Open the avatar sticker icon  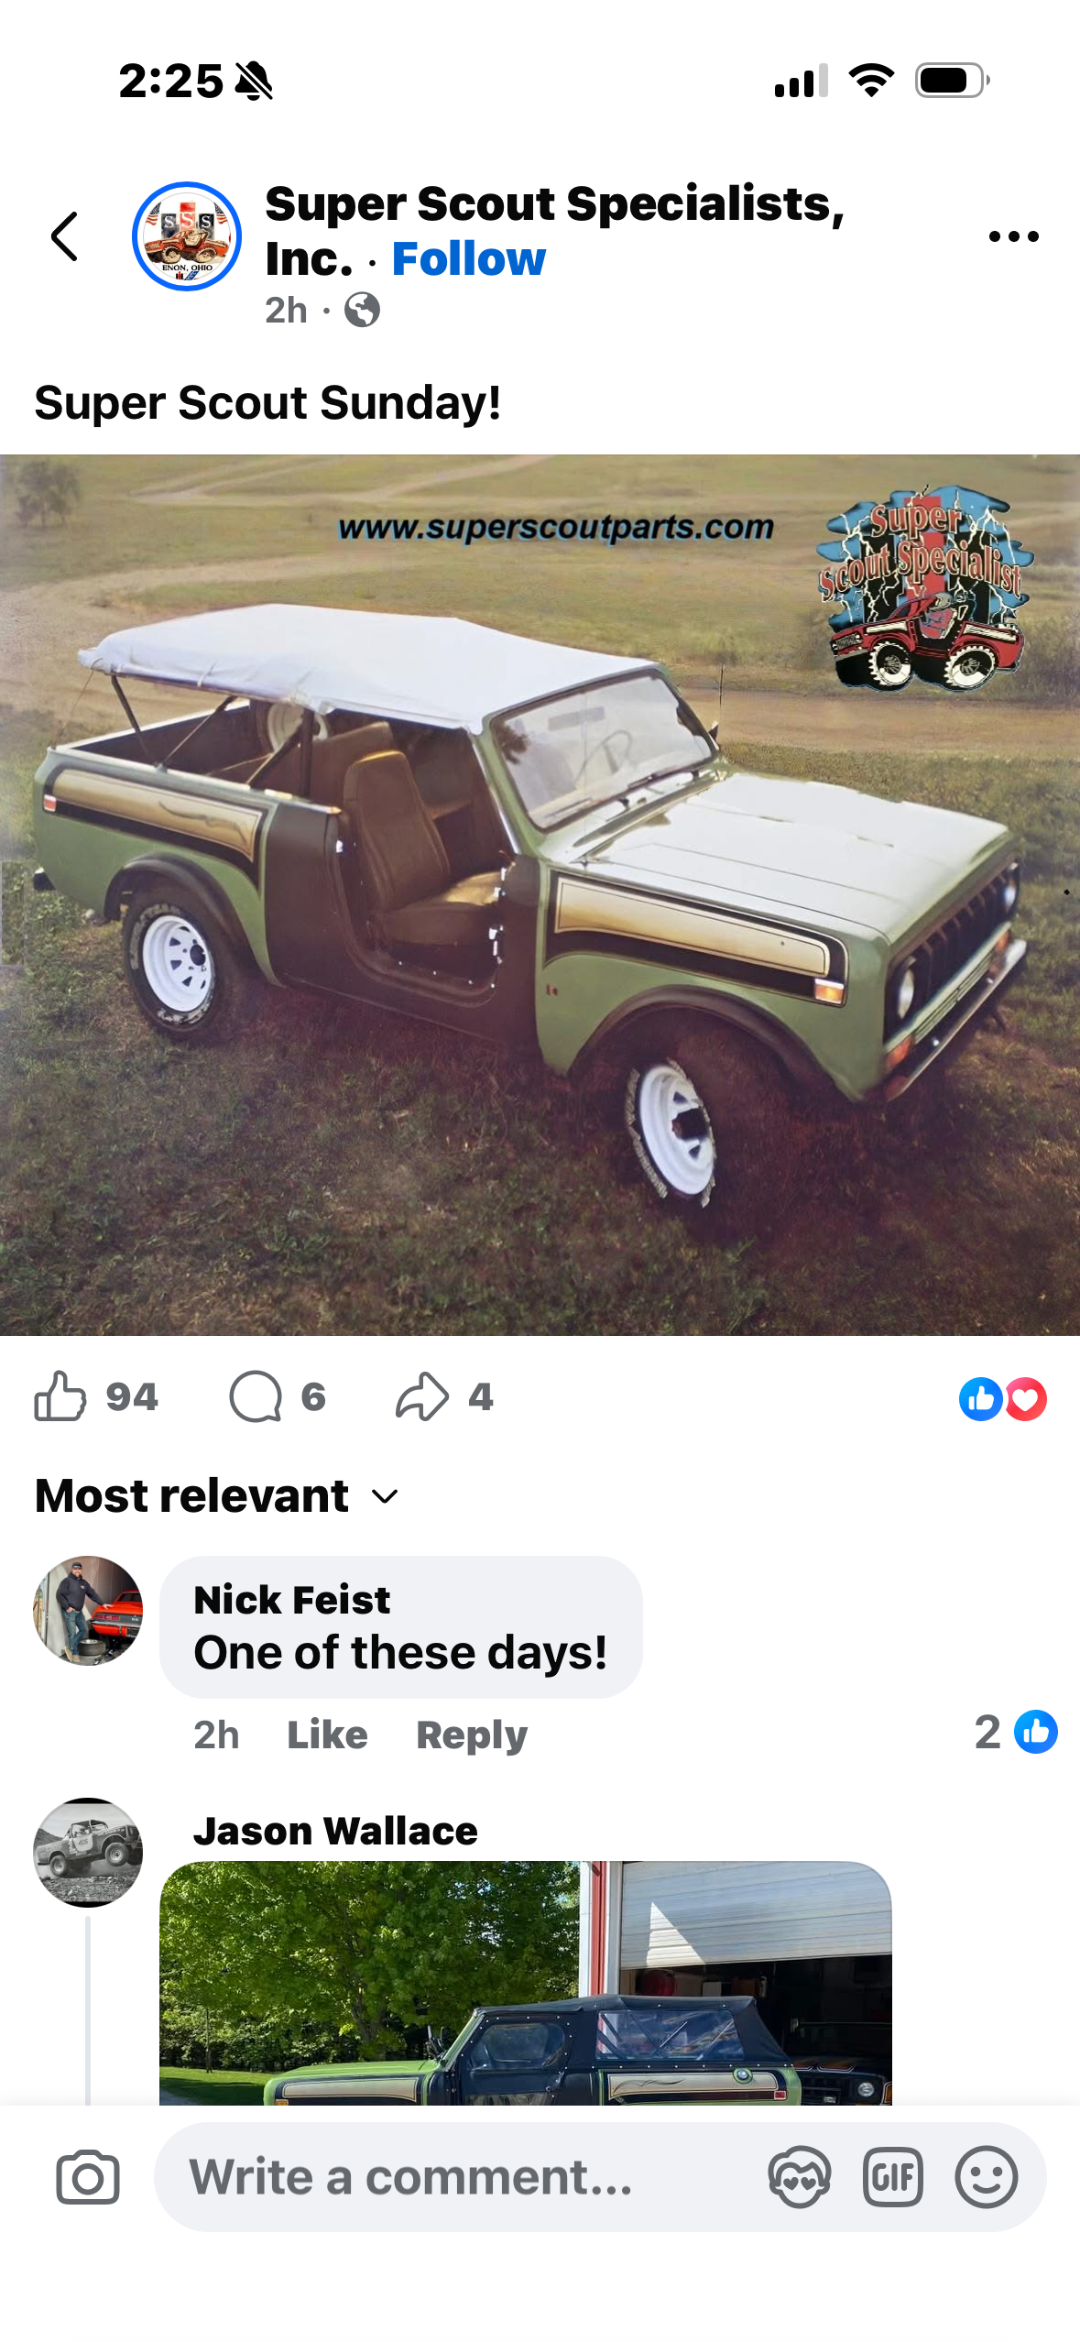pyautogui.click(x=799, y=2177)
